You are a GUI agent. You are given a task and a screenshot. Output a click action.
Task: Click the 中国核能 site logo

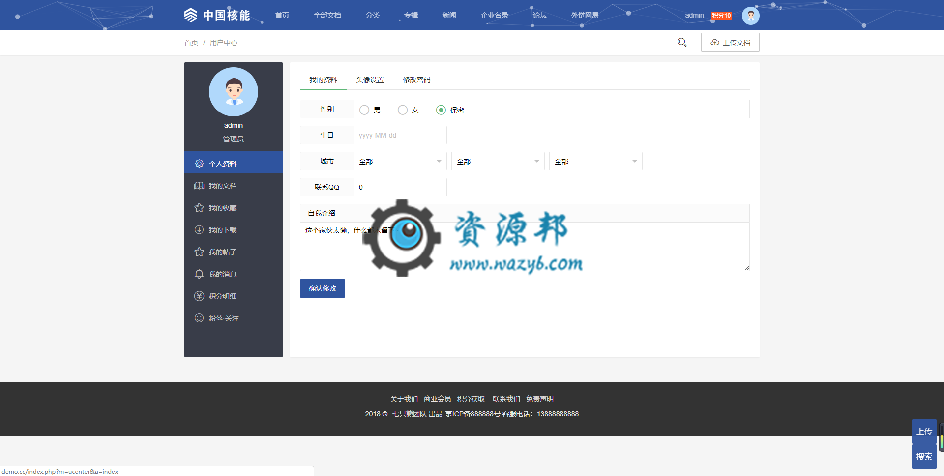217,15
